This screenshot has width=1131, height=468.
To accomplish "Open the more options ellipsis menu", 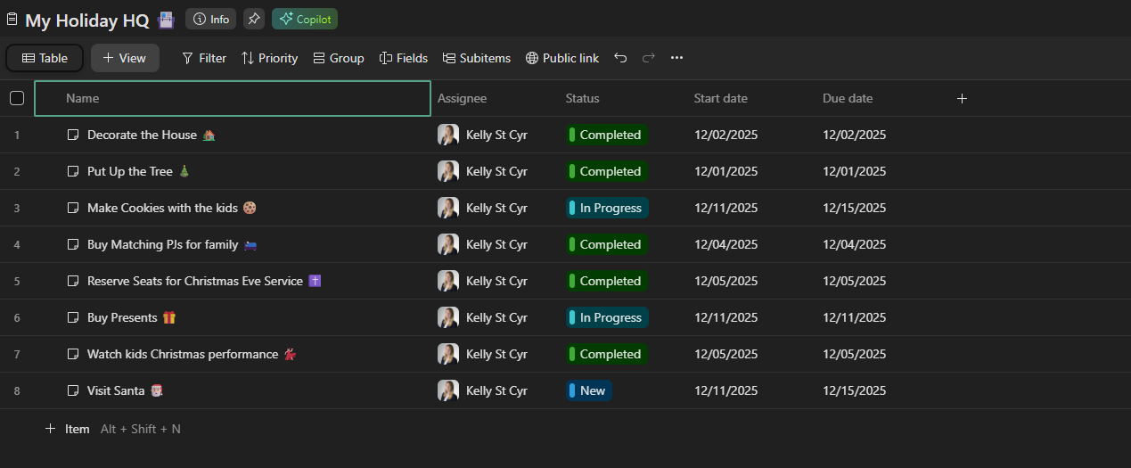I will coord(676,58).
